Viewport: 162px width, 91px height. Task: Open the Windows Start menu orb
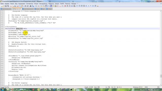click(x=3, y=89)
